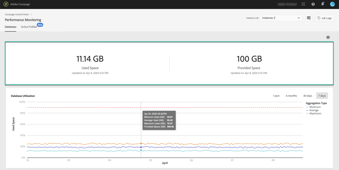Click the info icon above the storage panel

tap(328, 37)
